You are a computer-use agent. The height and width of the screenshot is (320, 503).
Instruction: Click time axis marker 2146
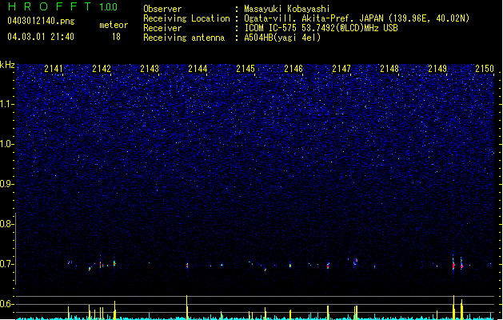(x=293, y=69)
